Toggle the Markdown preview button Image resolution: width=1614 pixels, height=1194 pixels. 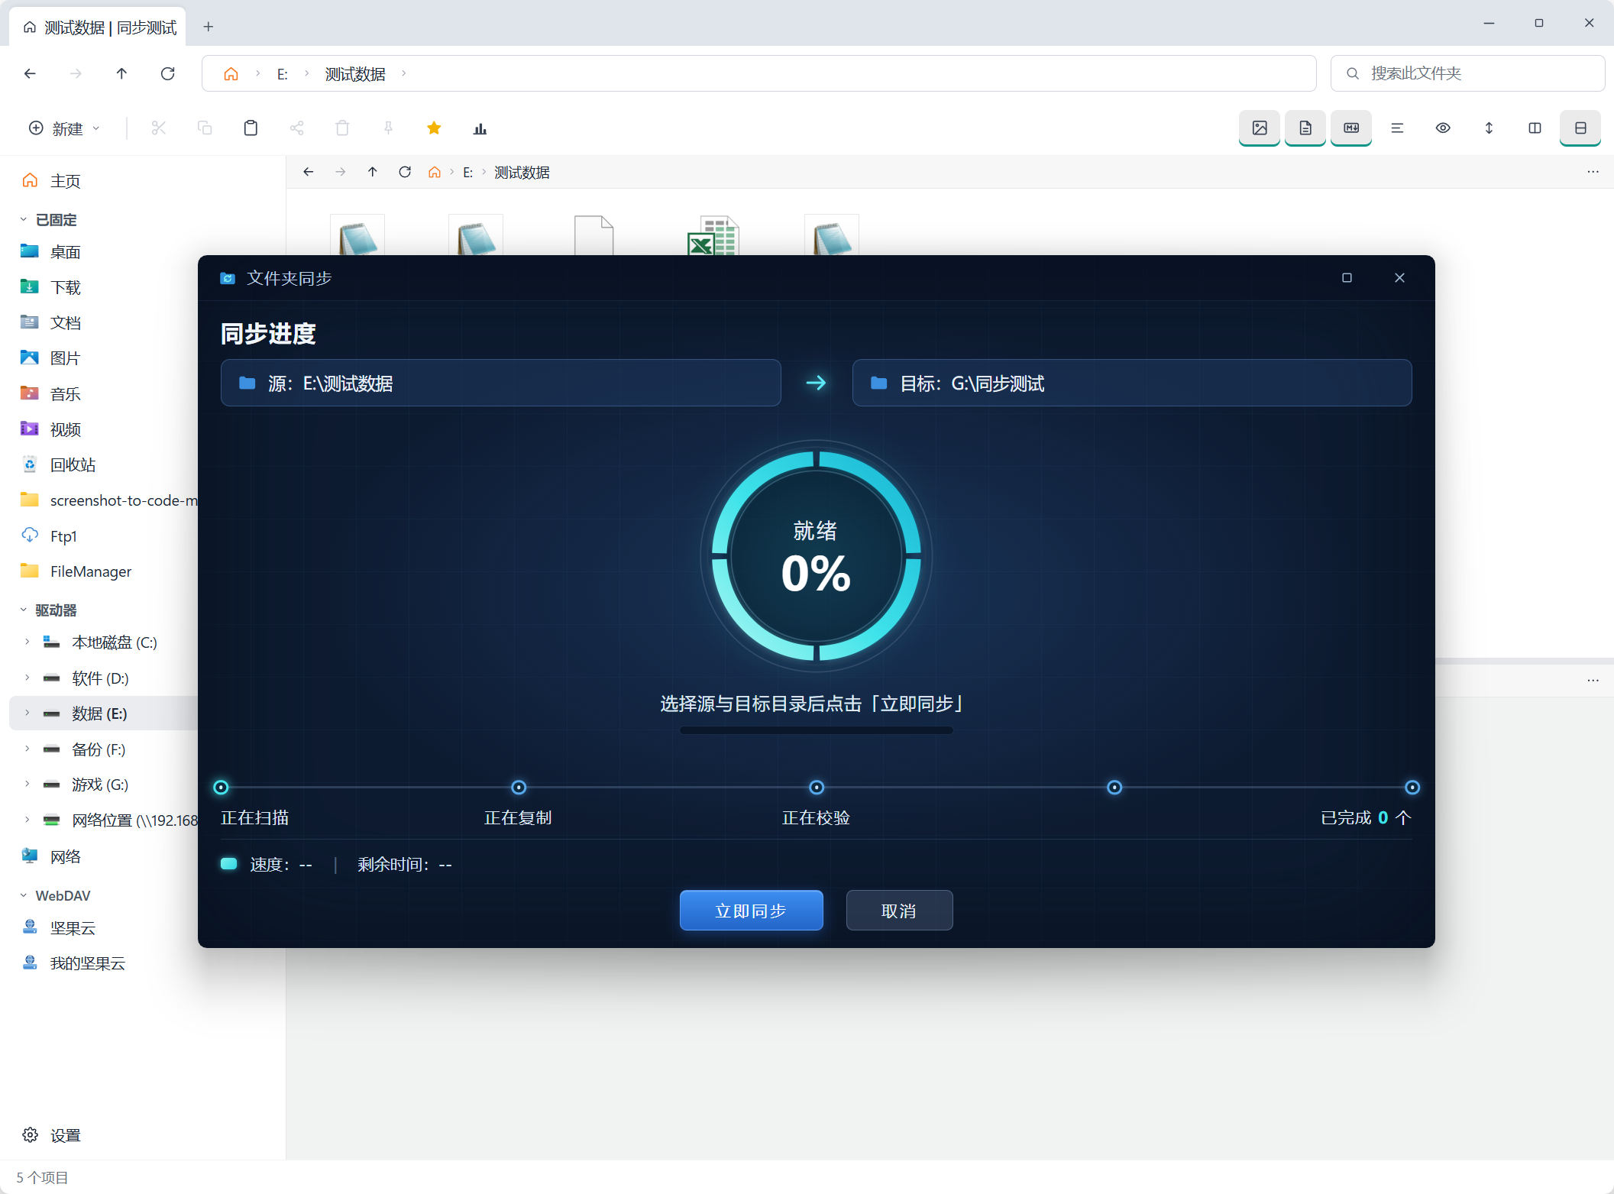pyautogui.click(x=1351, y=128)
